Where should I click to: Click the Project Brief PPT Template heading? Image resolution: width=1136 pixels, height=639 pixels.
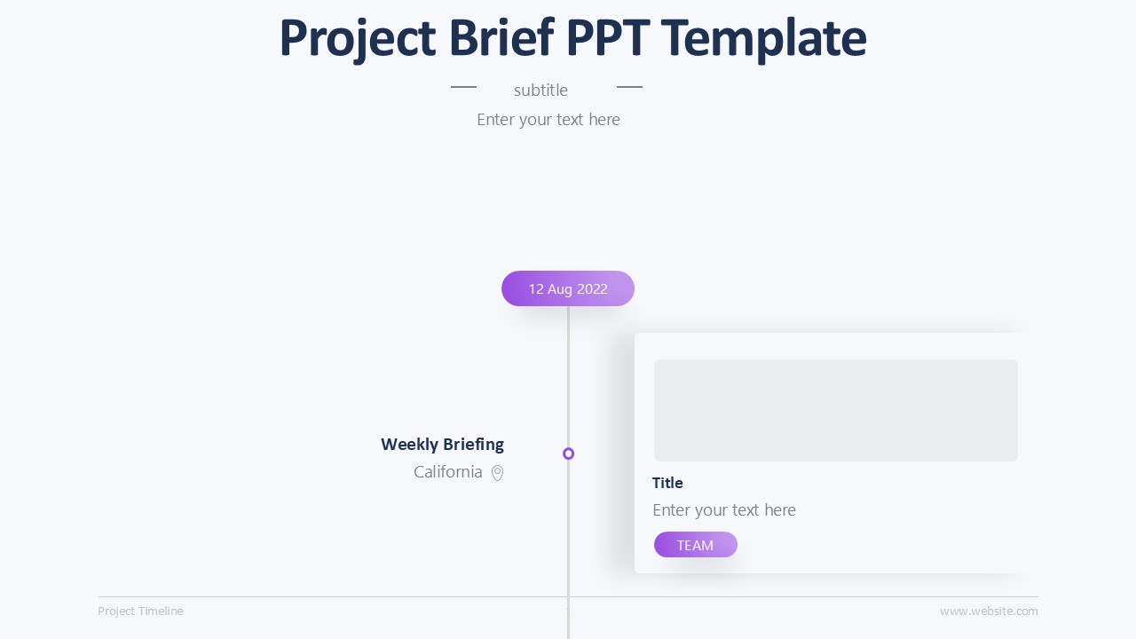[572, 38]
